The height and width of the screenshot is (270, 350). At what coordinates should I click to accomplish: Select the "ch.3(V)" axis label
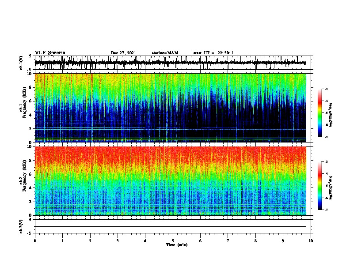click(x=21, y=226)
